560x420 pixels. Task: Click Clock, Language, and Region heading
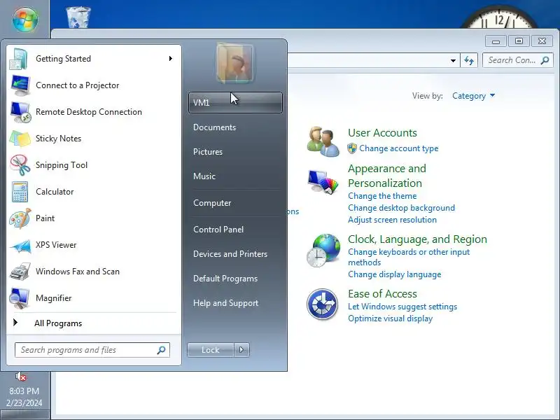tap(417, 239)
